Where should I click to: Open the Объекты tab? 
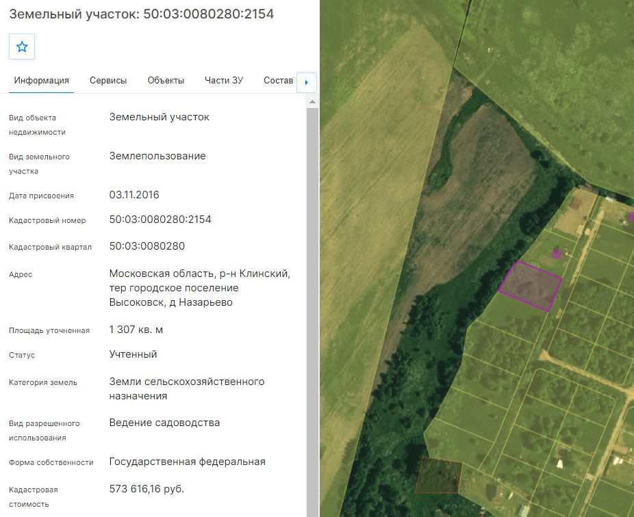tap(166, 81)
